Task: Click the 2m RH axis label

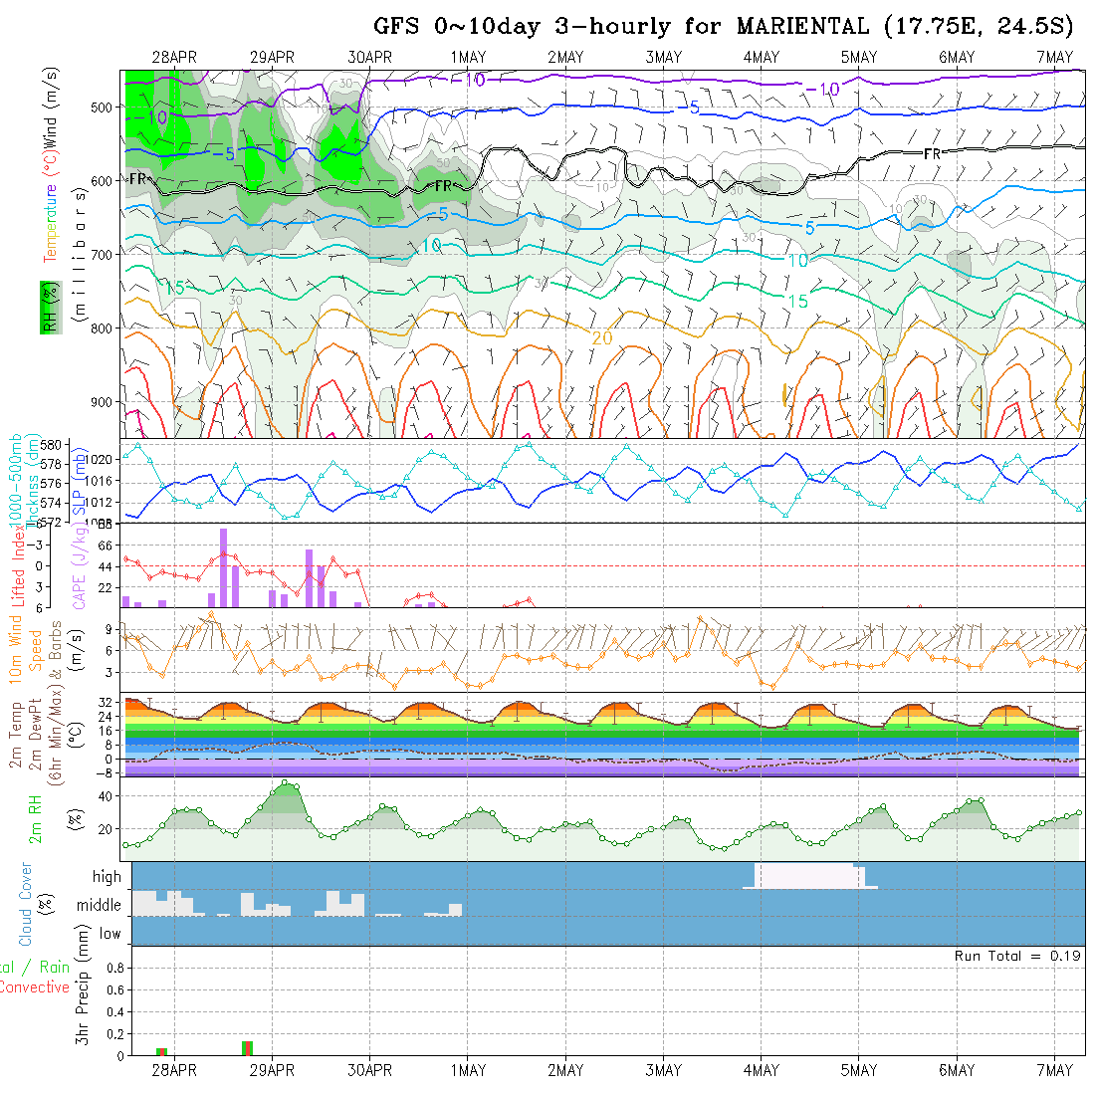Action: point(35,818)
